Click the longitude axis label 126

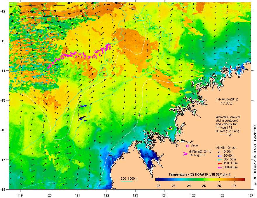(222, 195)
